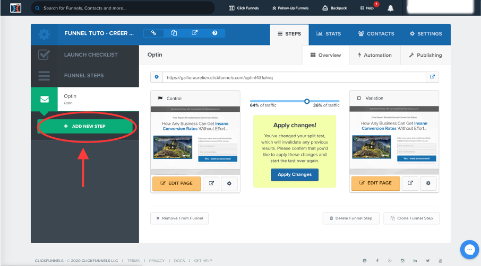Click the clone funnel copy icon

(174, 33)
